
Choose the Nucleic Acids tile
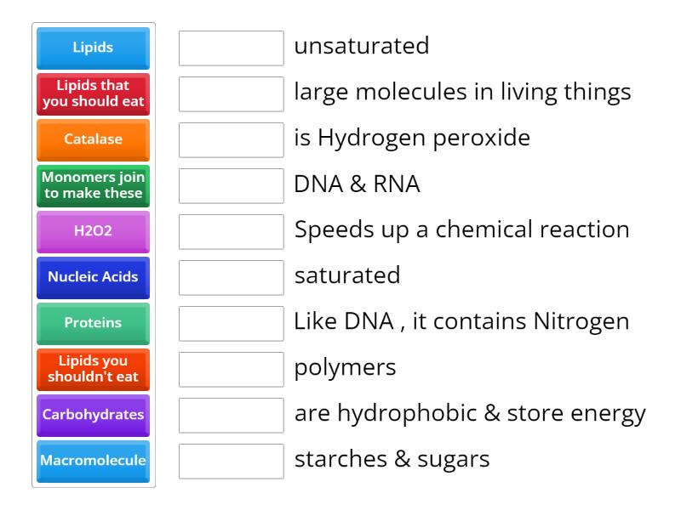click(93, 277)
